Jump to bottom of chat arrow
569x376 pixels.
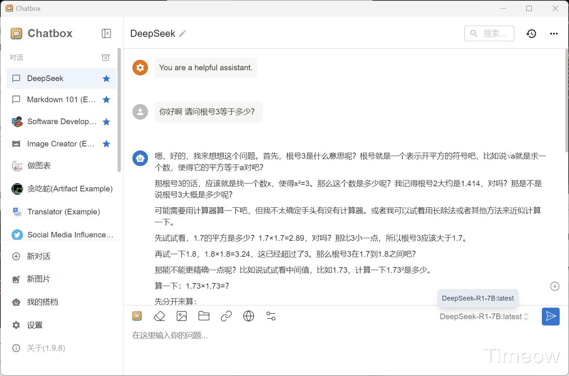coord(554,286)
